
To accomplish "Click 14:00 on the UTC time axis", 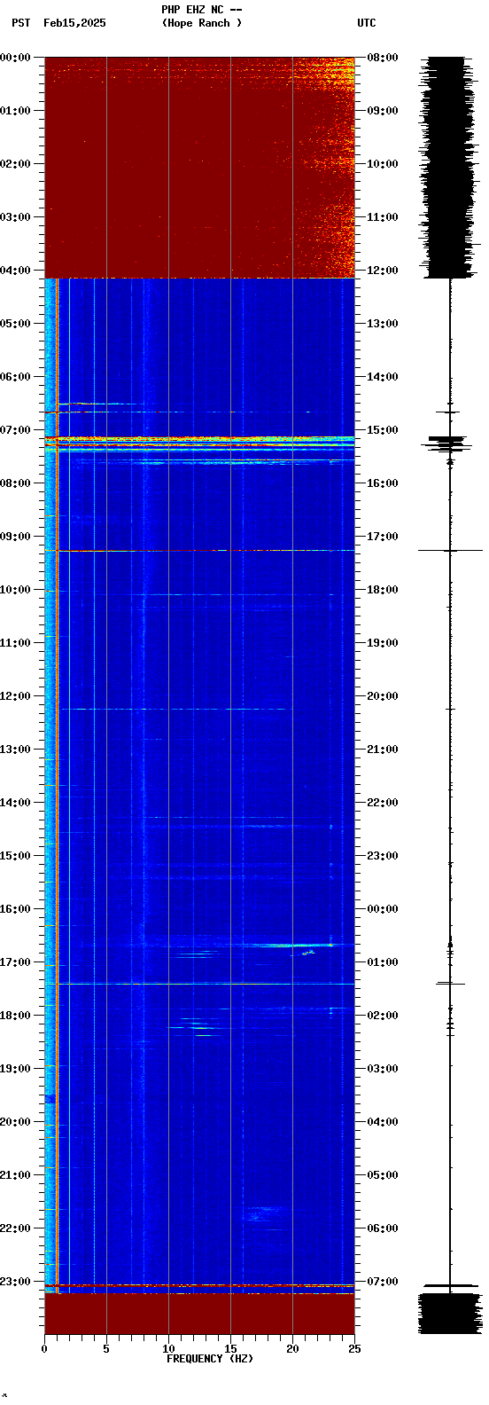I will click(383, 376).
